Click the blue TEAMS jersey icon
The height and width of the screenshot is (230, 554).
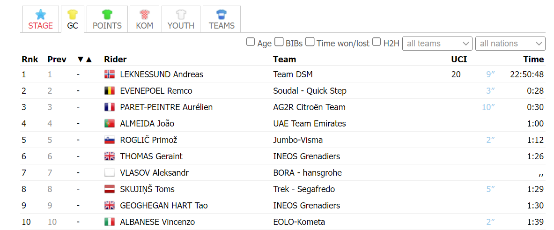pos(222,15)
